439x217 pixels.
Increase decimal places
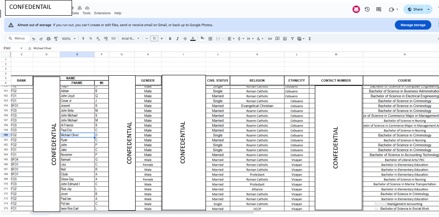(106, 38)
